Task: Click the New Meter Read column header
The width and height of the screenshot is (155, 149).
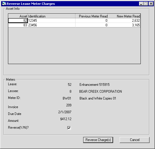Action: [124, 16]
